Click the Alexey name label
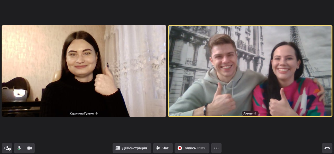 tap(248, 114)
